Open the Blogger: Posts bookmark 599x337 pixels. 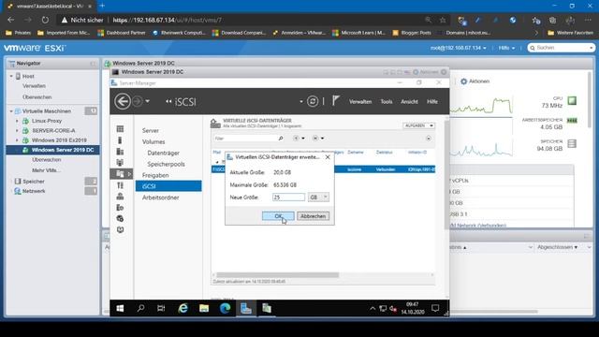pyautogui.click(x=412, y=33)
